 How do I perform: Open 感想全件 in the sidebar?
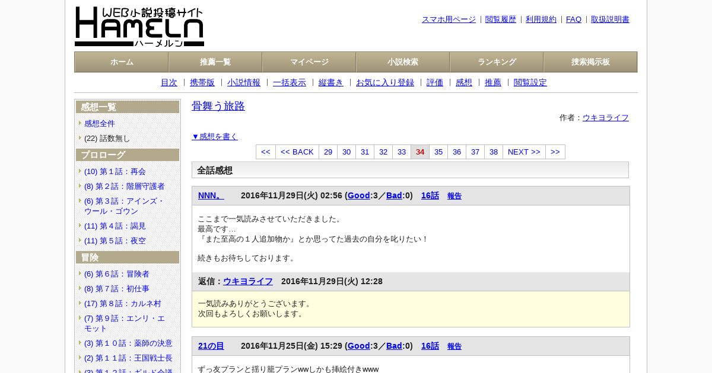click(x=100, y=123)
